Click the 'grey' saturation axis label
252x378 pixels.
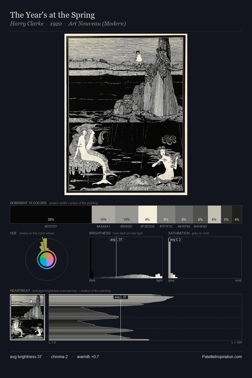point(171,280)
